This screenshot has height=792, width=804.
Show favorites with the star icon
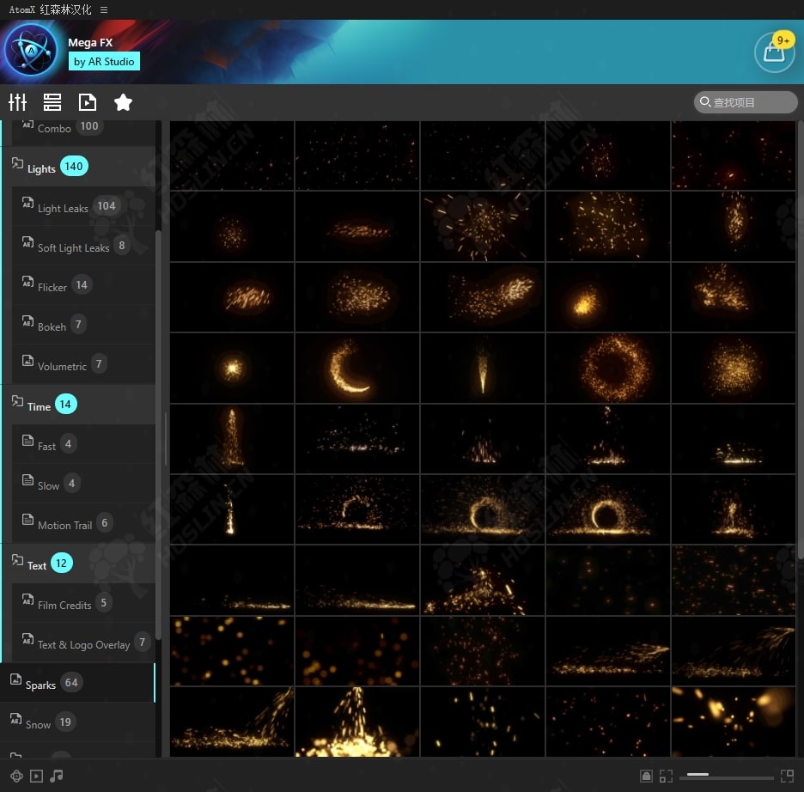click(x=123, y=102)
